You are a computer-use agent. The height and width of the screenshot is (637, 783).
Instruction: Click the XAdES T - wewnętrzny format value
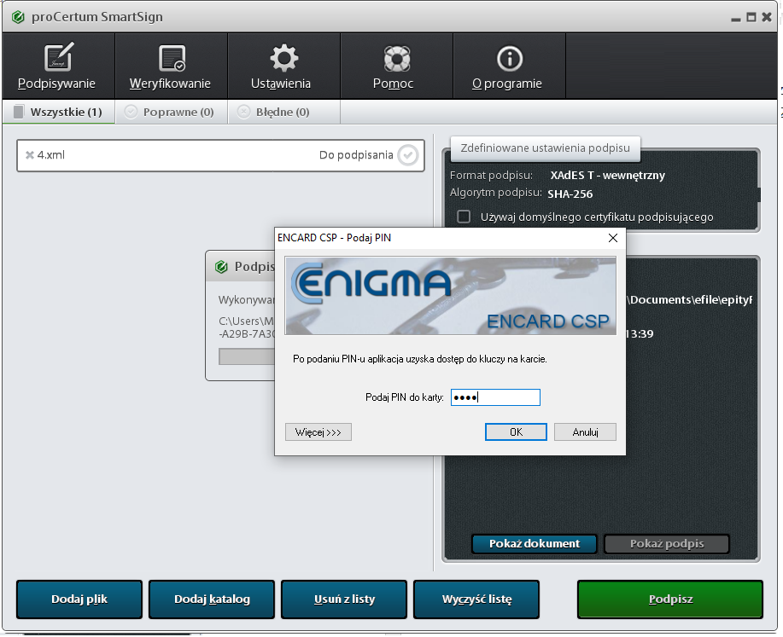point(607,176)
